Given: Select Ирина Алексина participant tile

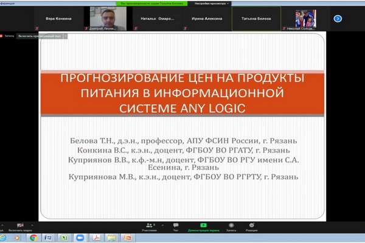Looking at the screenshot, I should [x=207, y=19].
